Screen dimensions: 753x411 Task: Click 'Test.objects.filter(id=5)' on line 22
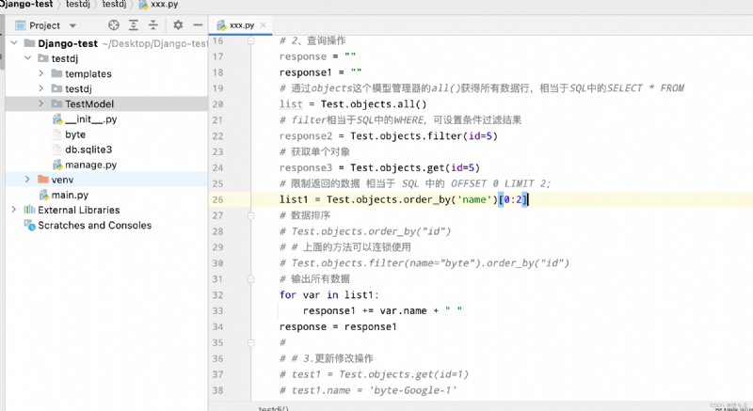coord(425,136)
